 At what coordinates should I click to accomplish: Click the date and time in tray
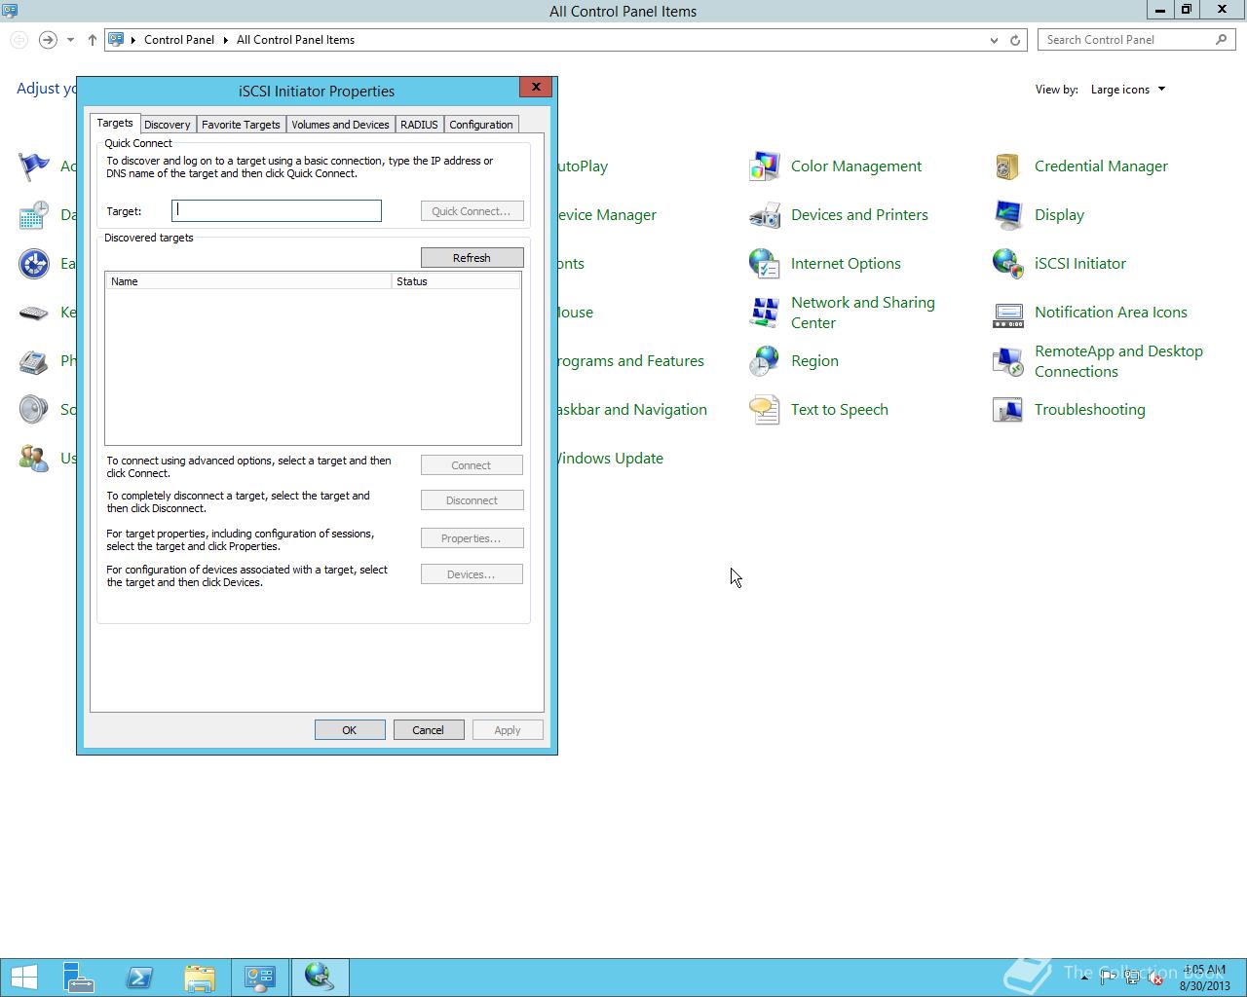[1204, 978]
